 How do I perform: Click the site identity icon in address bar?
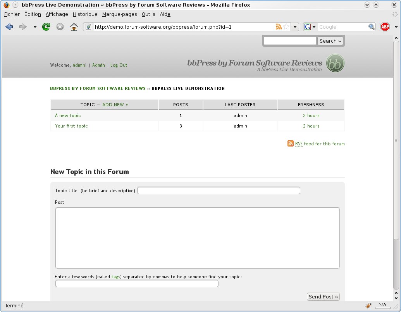(88, 27)
